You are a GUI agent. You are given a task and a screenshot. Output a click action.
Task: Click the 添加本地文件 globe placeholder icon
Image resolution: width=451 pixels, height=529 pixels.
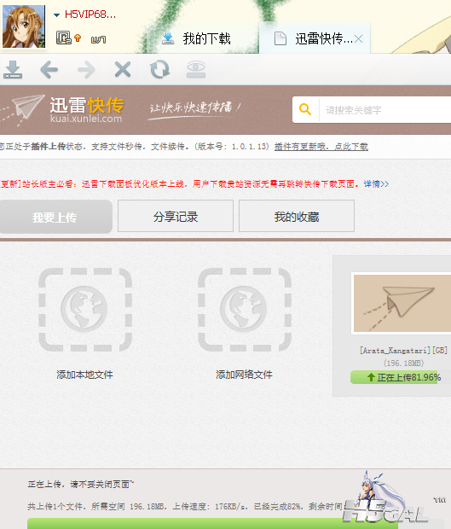click(x=85, y=310)
